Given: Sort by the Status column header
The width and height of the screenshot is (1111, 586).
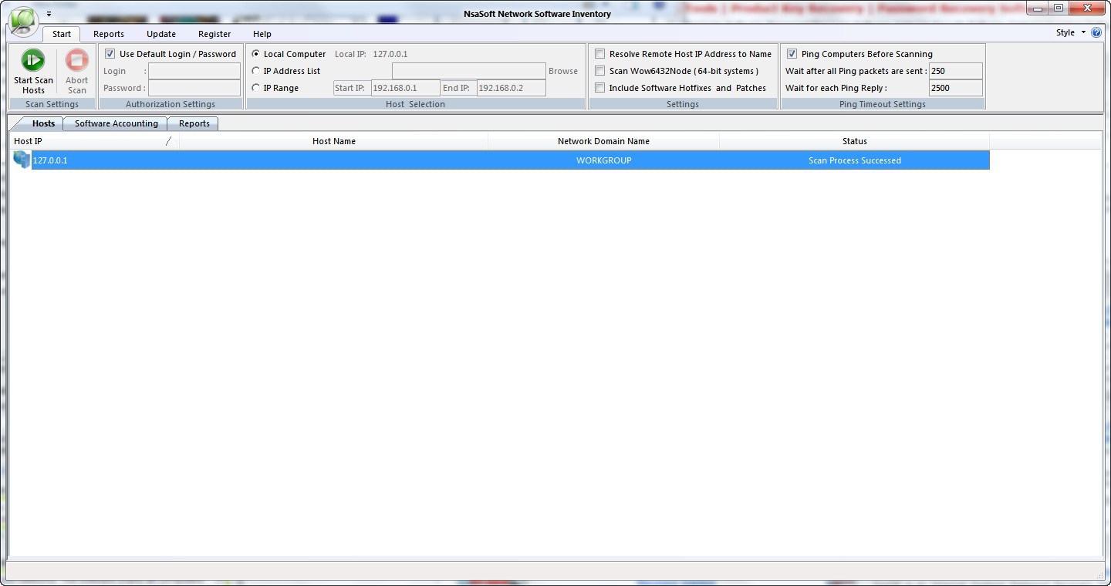Looking at the screenshot, I should coord(854,141).
